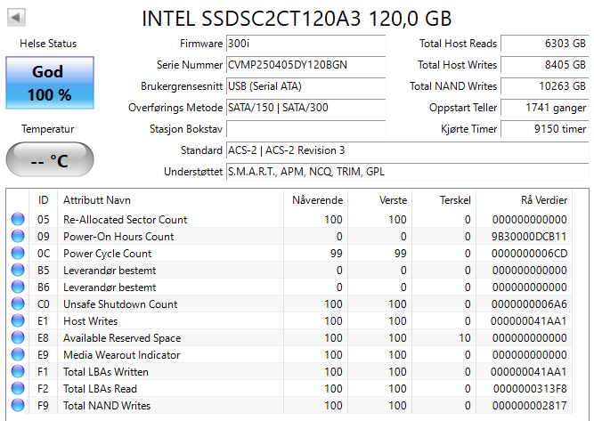Select the Leverandør bestemt name in row B5
Image resolution: width=594 pixels, height=421 pixels.
point(110,271)
